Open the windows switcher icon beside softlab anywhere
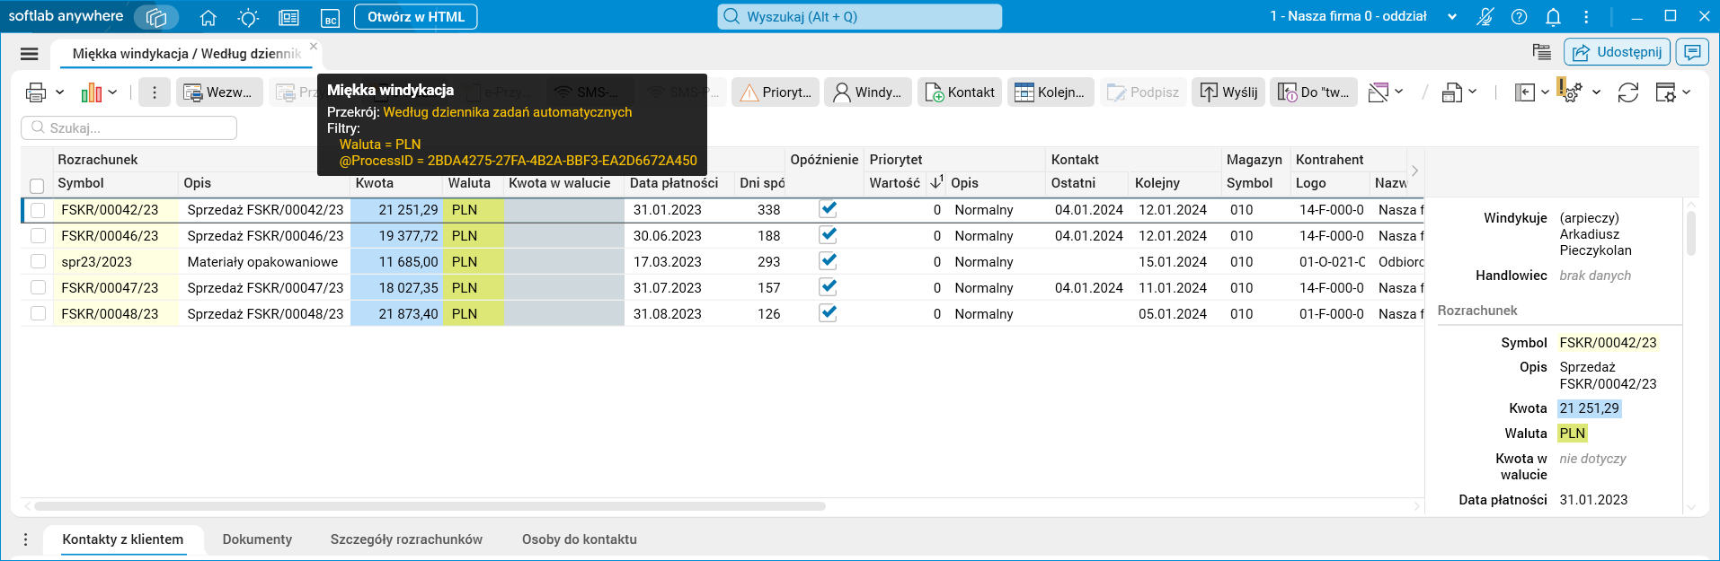The height and width of the screenshot is (561, 1720). 156,17
